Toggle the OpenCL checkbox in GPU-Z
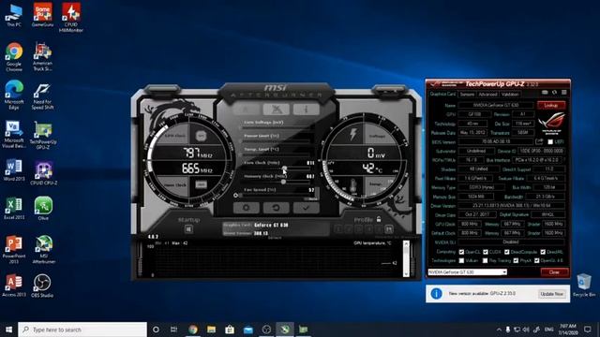Viewport: 600px width, 337px height. coord(461,252)
